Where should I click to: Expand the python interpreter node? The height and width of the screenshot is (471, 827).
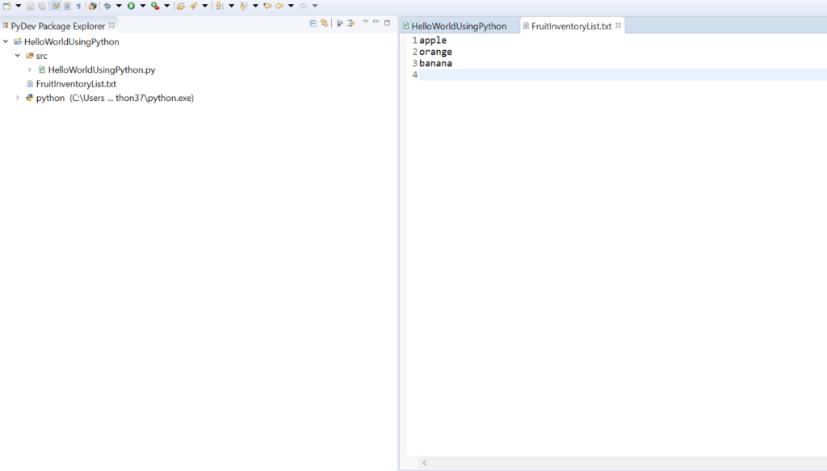pos(18,97)
